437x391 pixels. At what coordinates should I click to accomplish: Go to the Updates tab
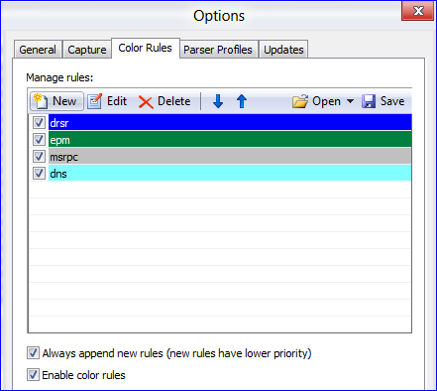[x=283, y=50]
